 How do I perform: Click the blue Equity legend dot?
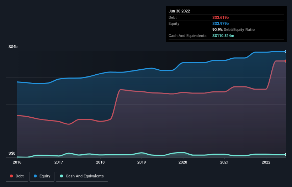[x=35, y=176]
